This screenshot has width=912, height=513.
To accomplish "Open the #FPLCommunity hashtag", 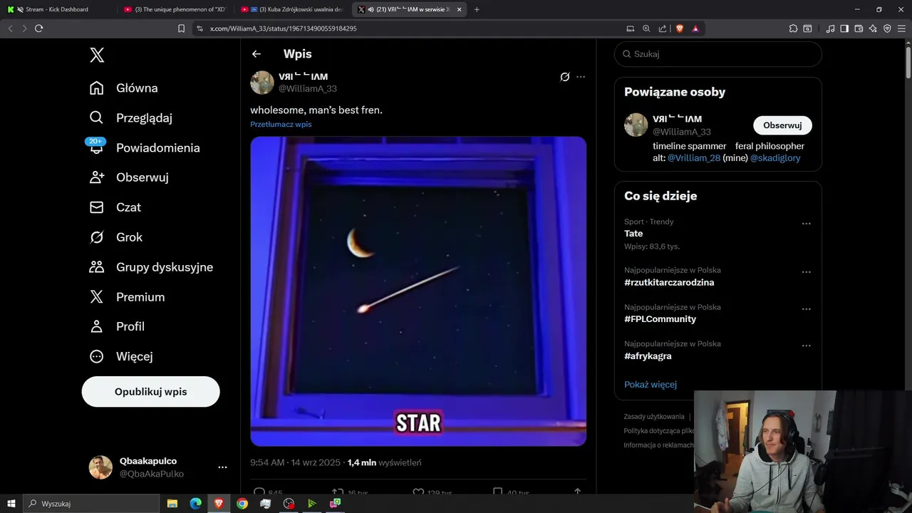I will [x=660, y=319].
